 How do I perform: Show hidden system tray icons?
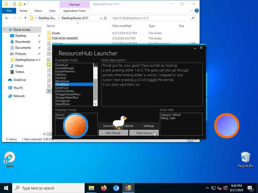pyautogui.click(x=207, y=188)
